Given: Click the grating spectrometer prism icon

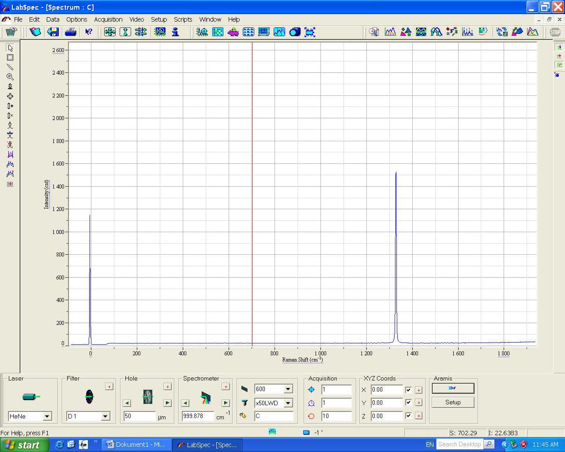Looking at the screenshot, I should [x=206, y=398].
